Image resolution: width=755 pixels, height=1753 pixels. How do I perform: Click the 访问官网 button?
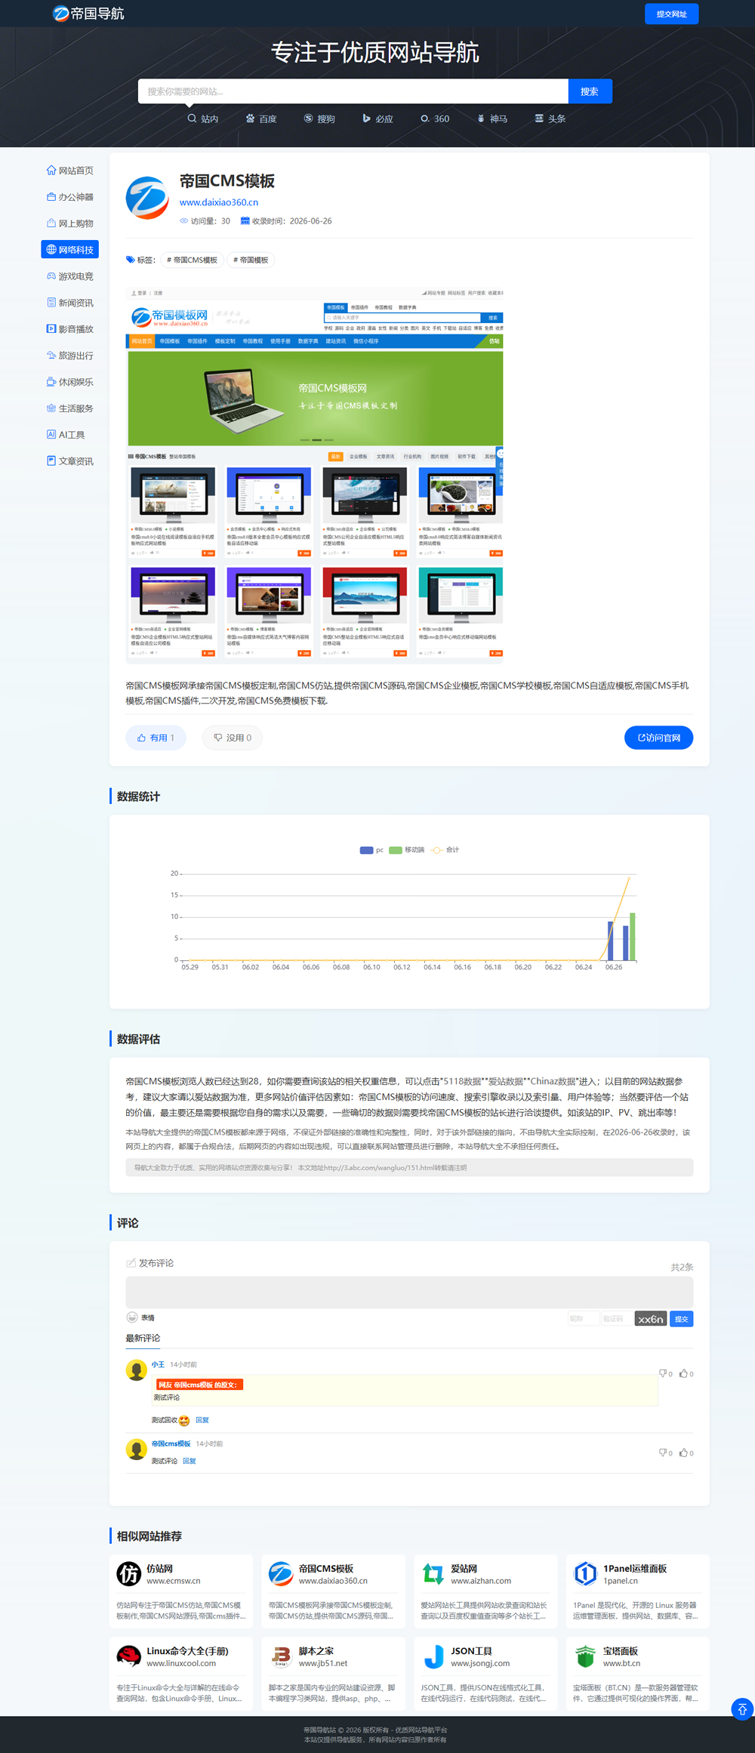tap(659, 738)
